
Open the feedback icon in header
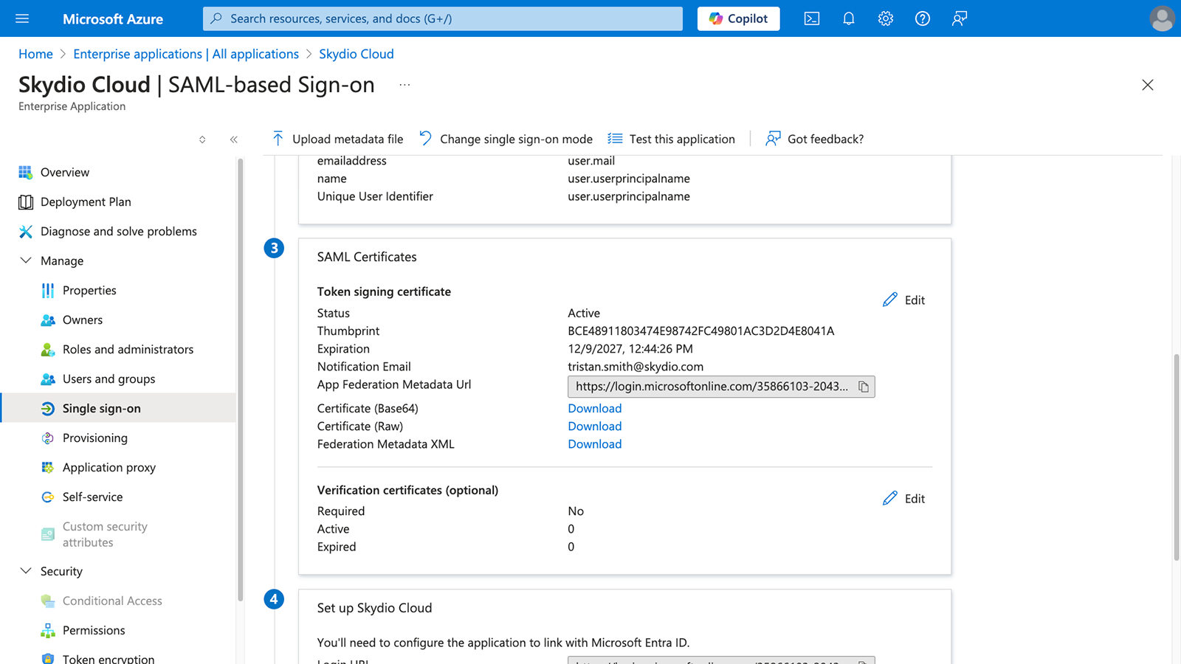click(x=960, y=18)
